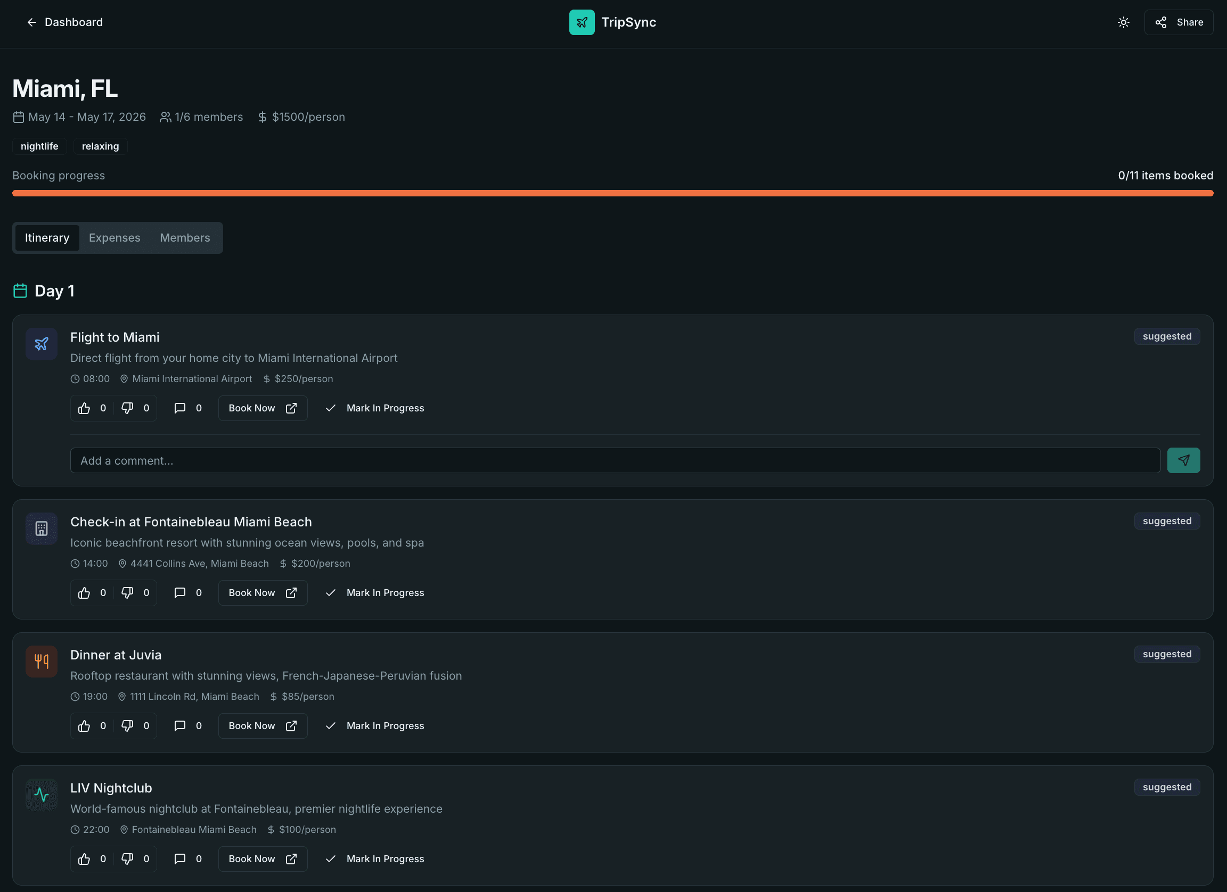The width and height of the screenshot is (1227, 892).
Task: Click the booking progress bar
Action: (x=612, y=193)
